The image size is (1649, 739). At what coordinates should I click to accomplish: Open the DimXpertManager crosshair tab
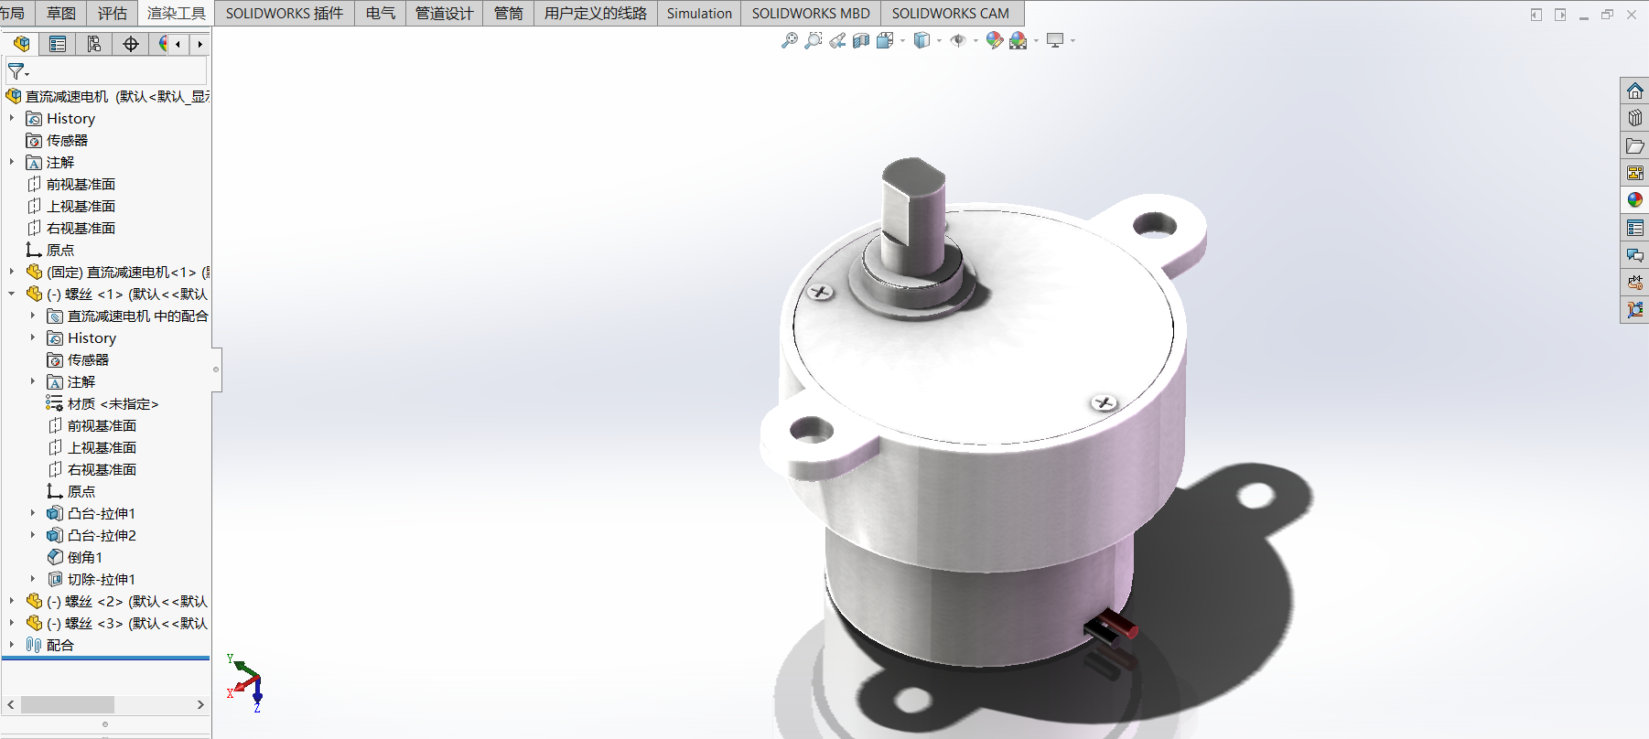(x=131, y=44)
